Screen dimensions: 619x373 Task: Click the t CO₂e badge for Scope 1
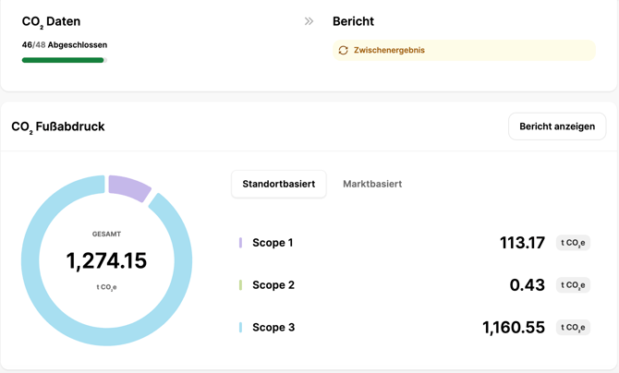[573, 243]
